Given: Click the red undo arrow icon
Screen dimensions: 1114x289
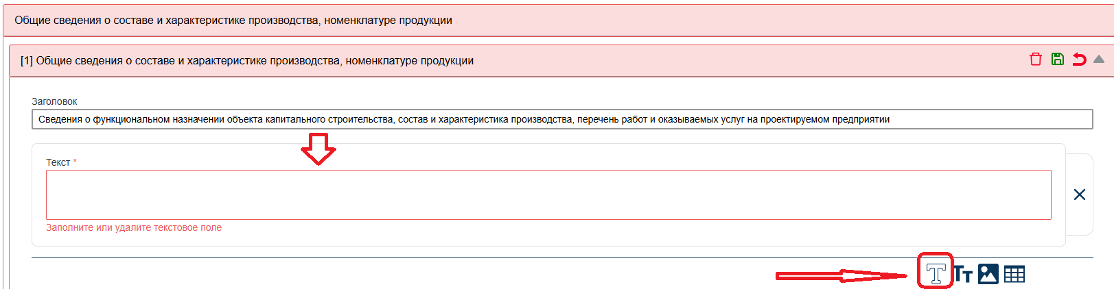Looking at the screenshot, I should pos(1079,60).
